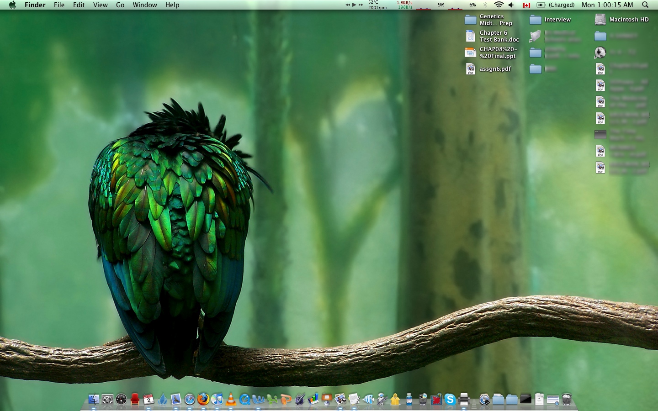The height and width of the screenshot is (411, 658).
Task: Open the Mail eagle stamp icon
Action: [176, 399]
